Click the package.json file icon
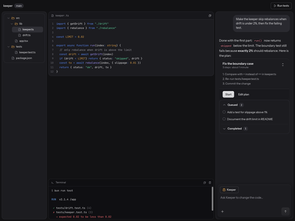Viewport: 295px width, 221px height. point(13,58)
